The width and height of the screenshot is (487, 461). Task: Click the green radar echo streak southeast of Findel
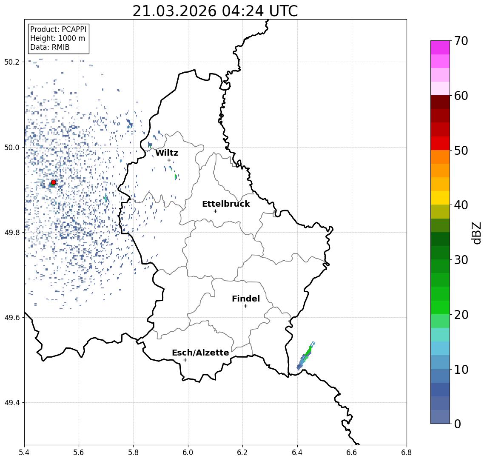point(306,356)
